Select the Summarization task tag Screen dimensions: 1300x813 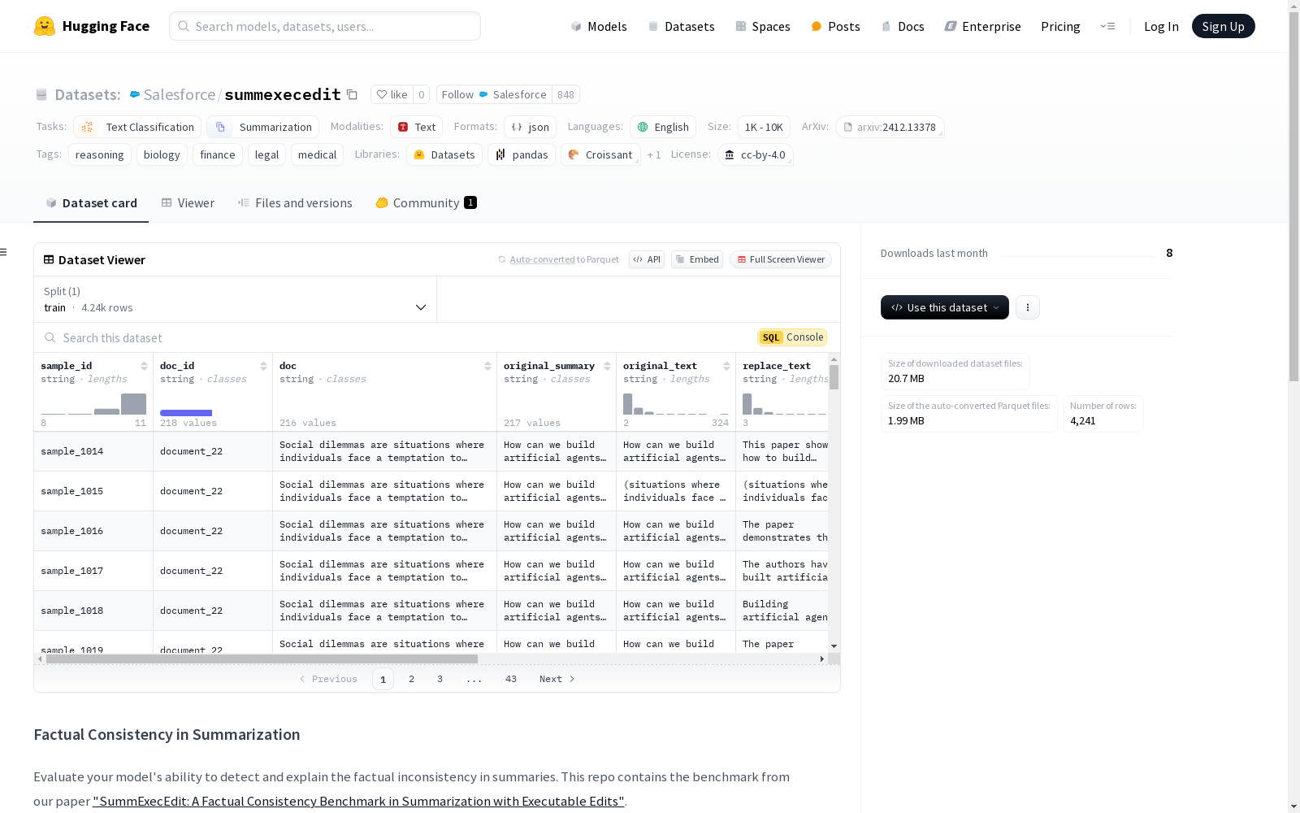tap(263, 127)
